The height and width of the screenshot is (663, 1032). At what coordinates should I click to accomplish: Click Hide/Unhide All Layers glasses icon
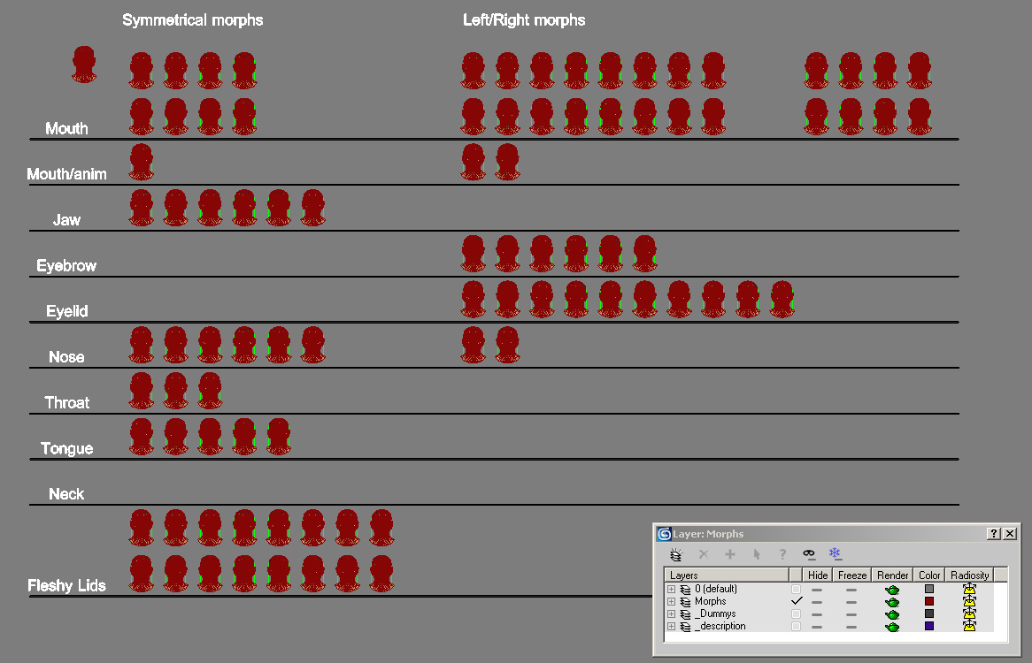pyautogui.click(x=809, y=554)
